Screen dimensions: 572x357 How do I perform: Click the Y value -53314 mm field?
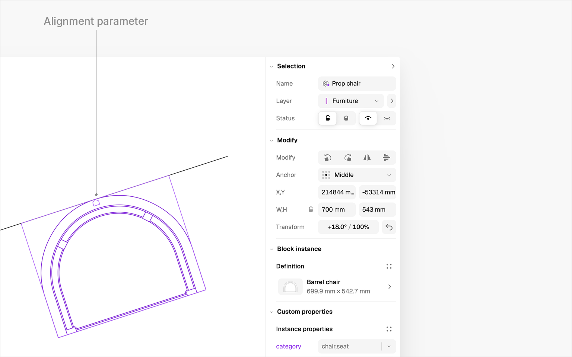378,192
